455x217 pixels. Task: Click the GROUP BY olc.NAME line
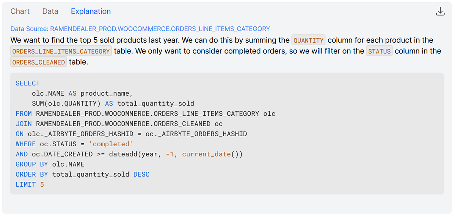50,164
